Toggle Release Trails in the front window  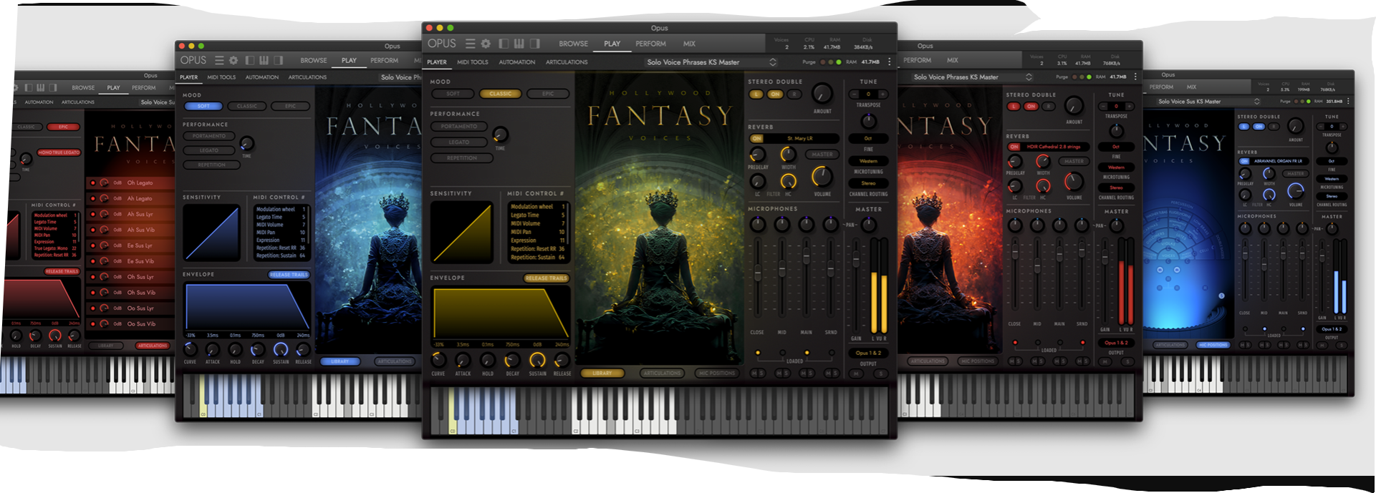click(546, 278)
